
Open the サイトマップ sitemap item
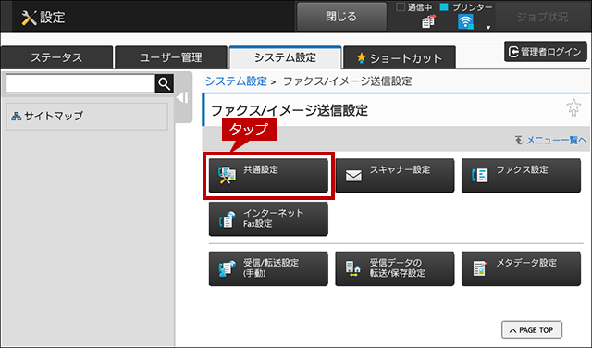[87, 117]
